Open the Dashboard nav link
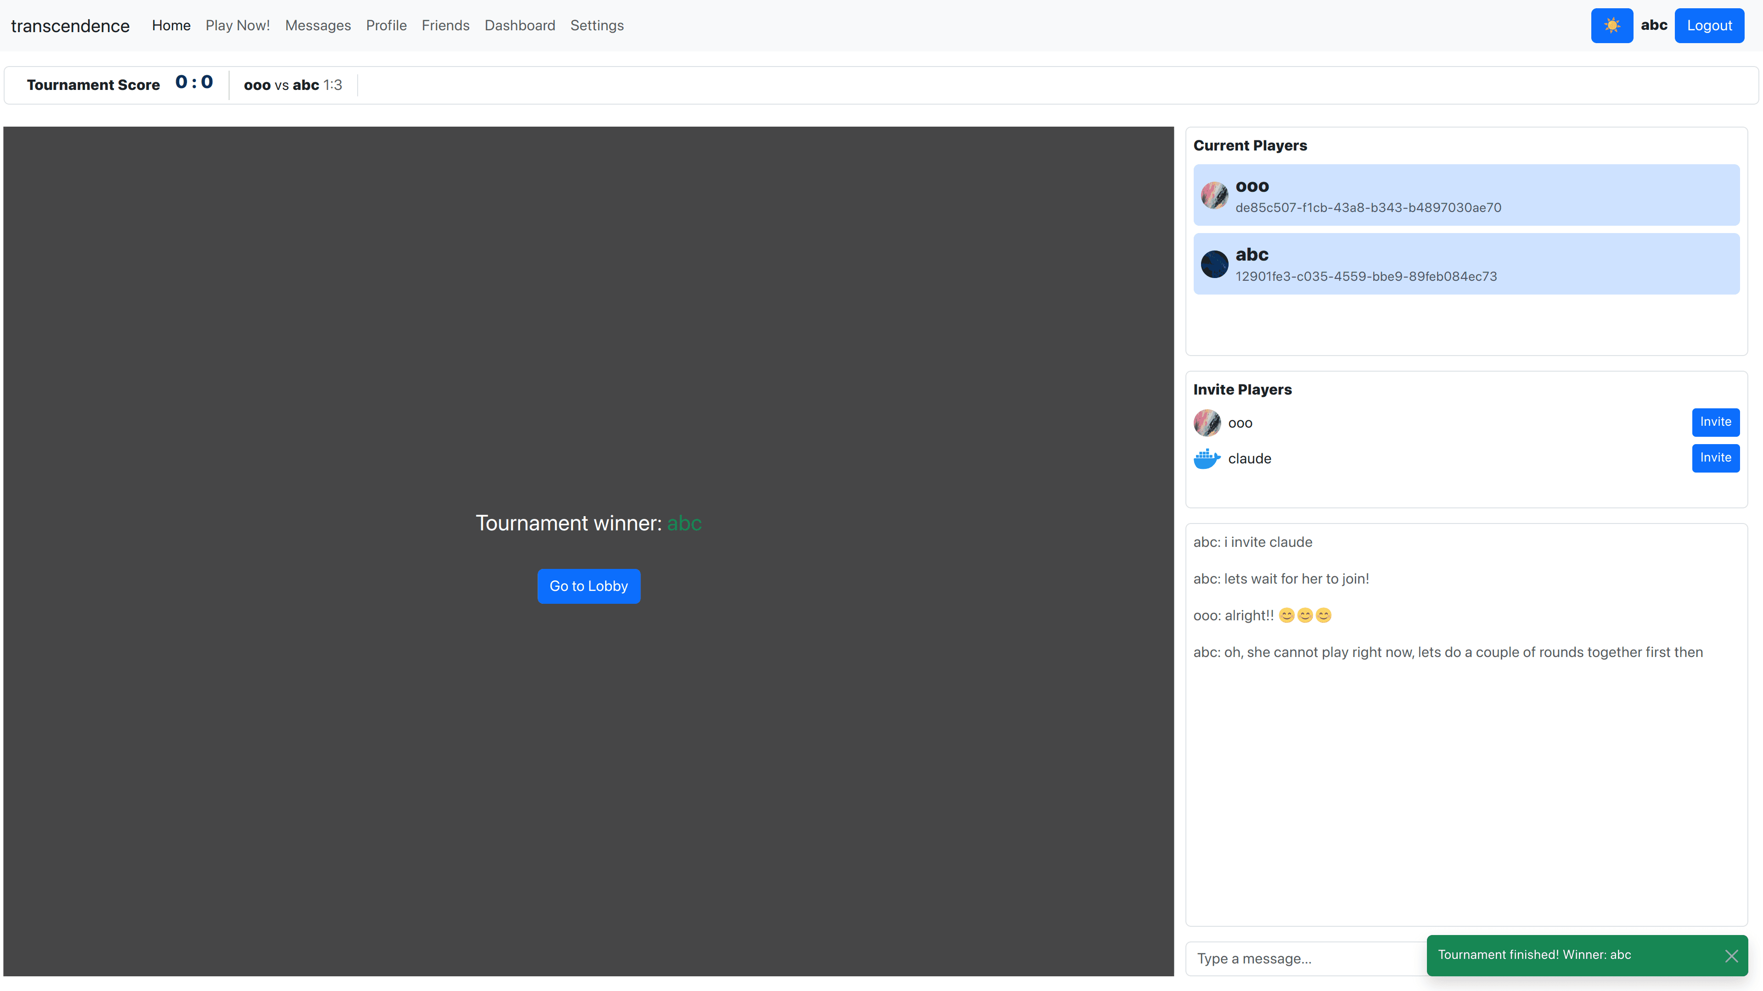Screen dimensions: 1763x991 click(x=519, y=25)
